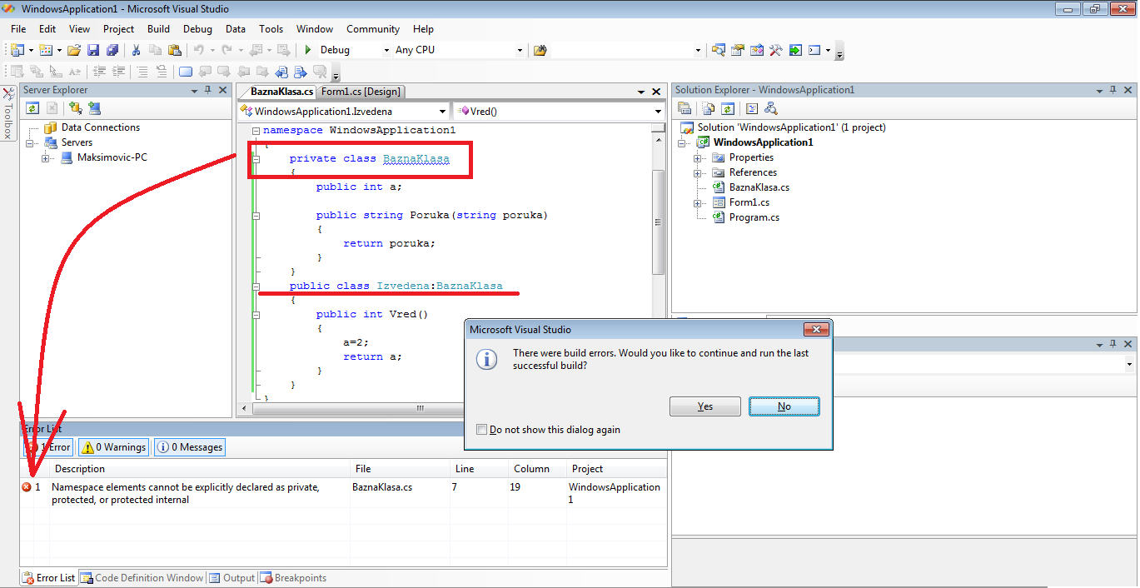The width and height of the screenshot is (1140, 588).
Task: Click Show All Files in Solution Explorer
Action: [x=708, y=108]
